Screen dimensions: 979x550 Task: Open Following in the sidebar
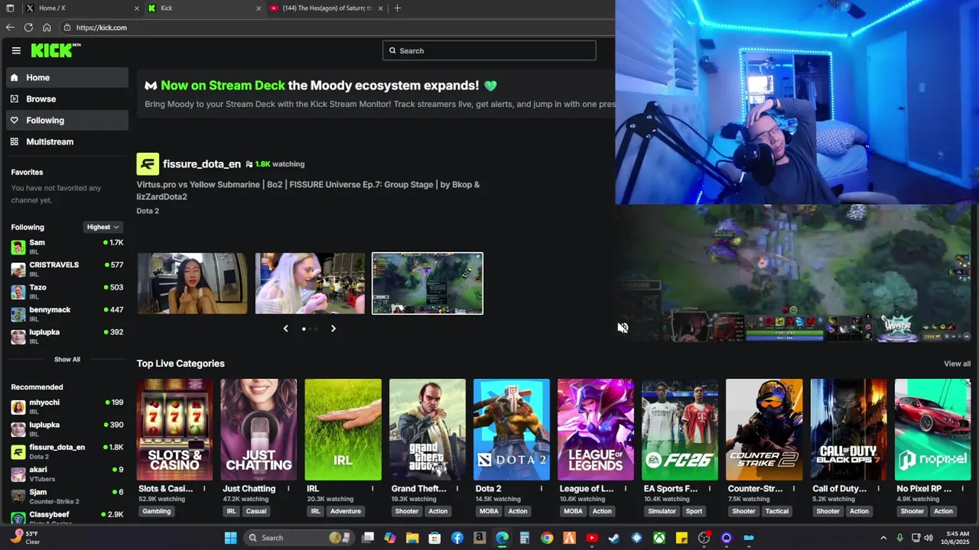pos(67,120)
